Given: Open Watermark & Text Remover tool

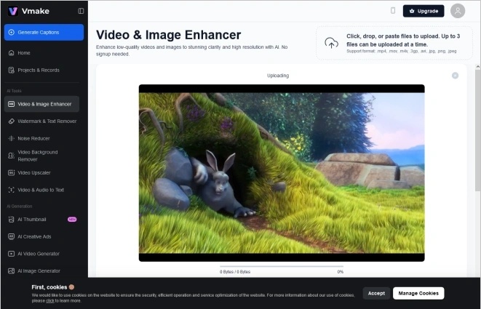Looking at the screenshot, I should pos(41,121).
